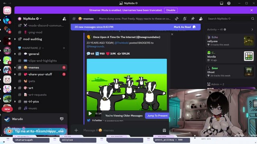Open the Once Upon A Time On The Internet author link
Image resolution: width=257 pixels, height=144 pixels.
click(x=126, y=37)
